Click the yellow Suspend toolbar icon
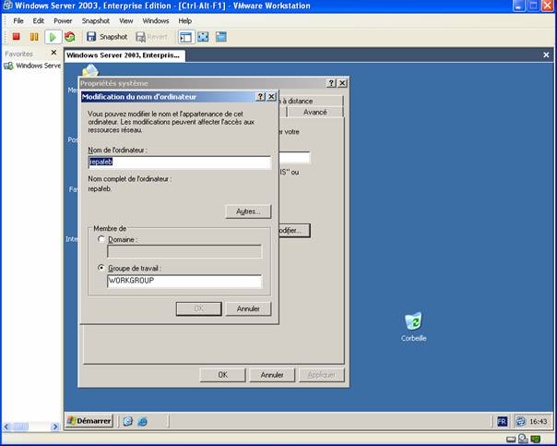This screenshot has height=446, width=557. pyautogui.click(x=34, y=37)
